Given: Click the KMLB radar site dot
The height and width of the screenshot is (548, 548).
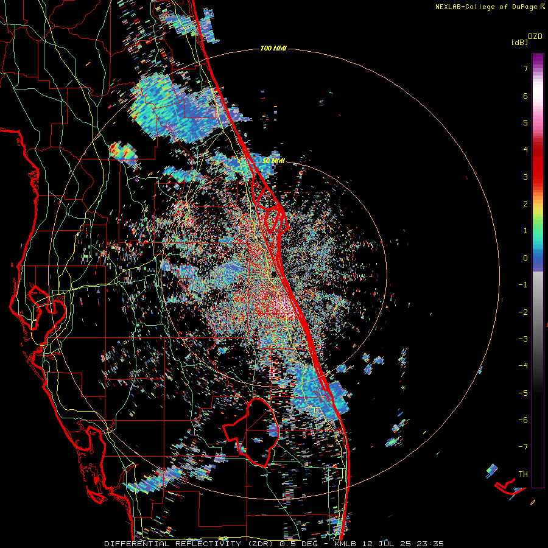Looking at the screenshot, I should coord(273,274).
